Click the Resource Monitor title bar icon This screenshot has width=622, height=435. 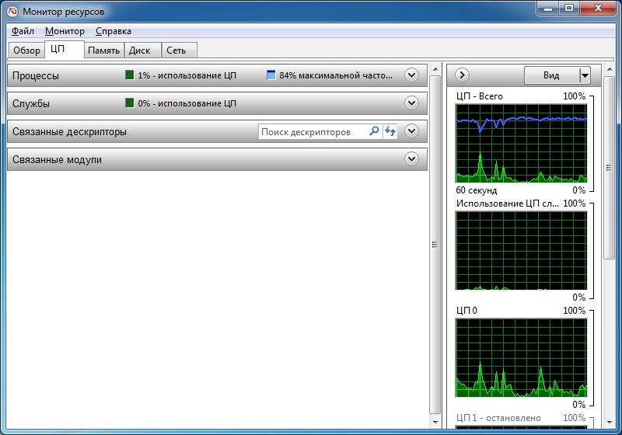(x=12, y=11)
